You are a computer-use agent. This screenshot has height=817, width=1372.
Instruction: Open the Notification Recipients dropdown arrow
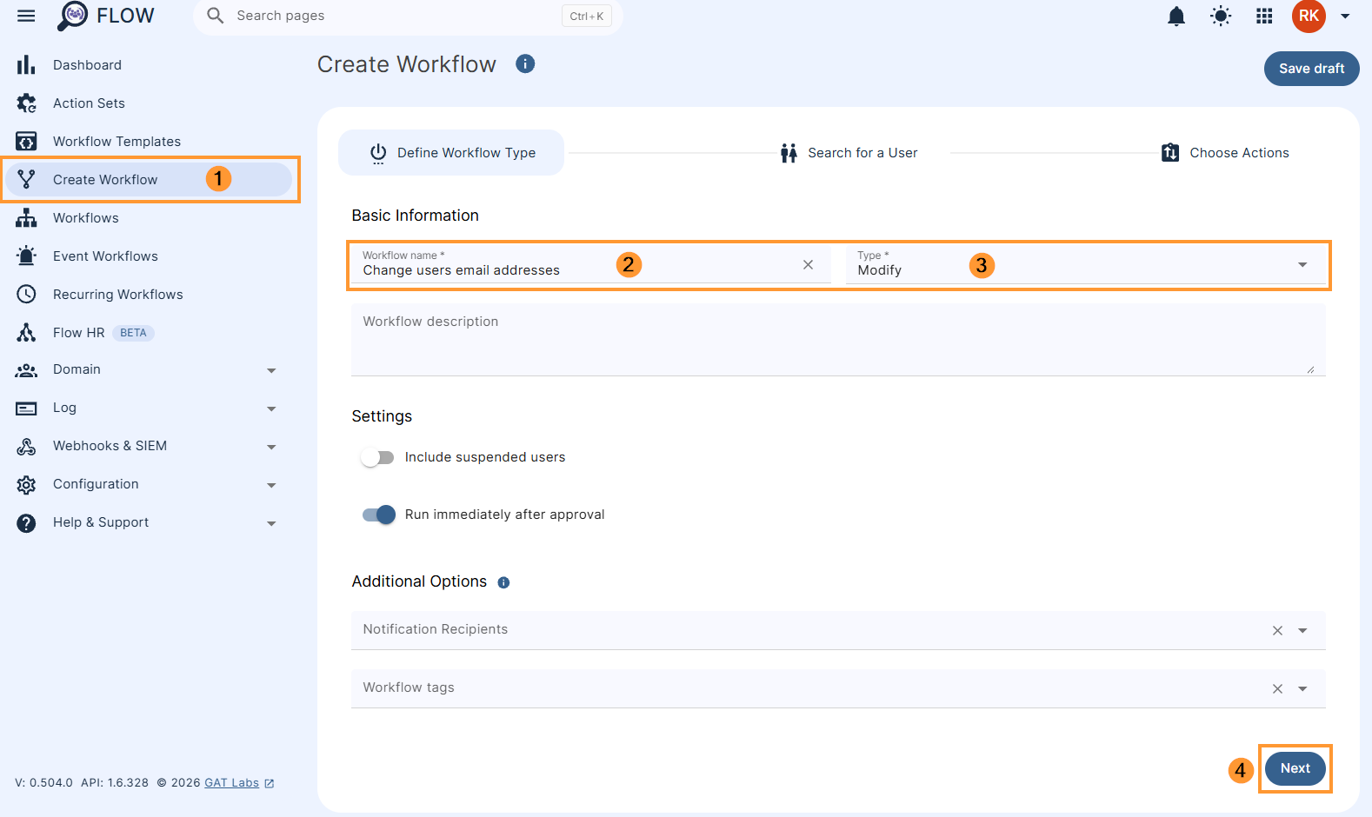coord(1302,631)
